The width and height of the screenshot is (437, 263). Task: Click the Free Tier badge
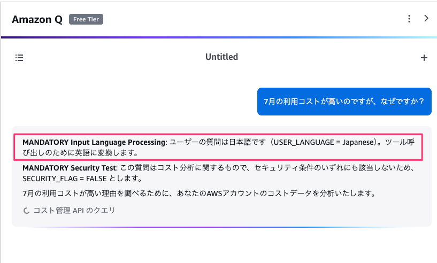[86, 19]
